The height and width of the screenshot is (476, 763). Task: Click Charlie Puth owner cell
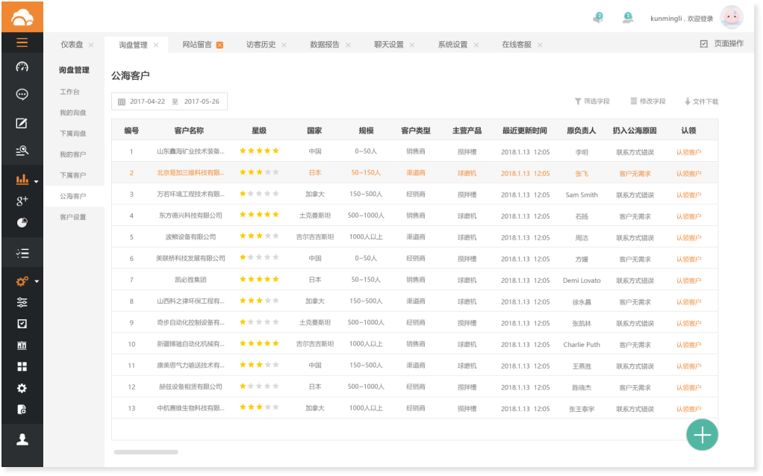point(582,345)
